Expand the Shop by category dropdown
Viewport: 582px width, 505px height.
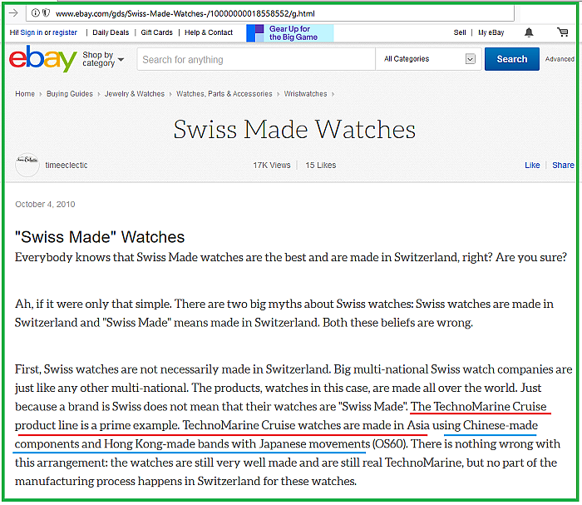pos(103,59)
